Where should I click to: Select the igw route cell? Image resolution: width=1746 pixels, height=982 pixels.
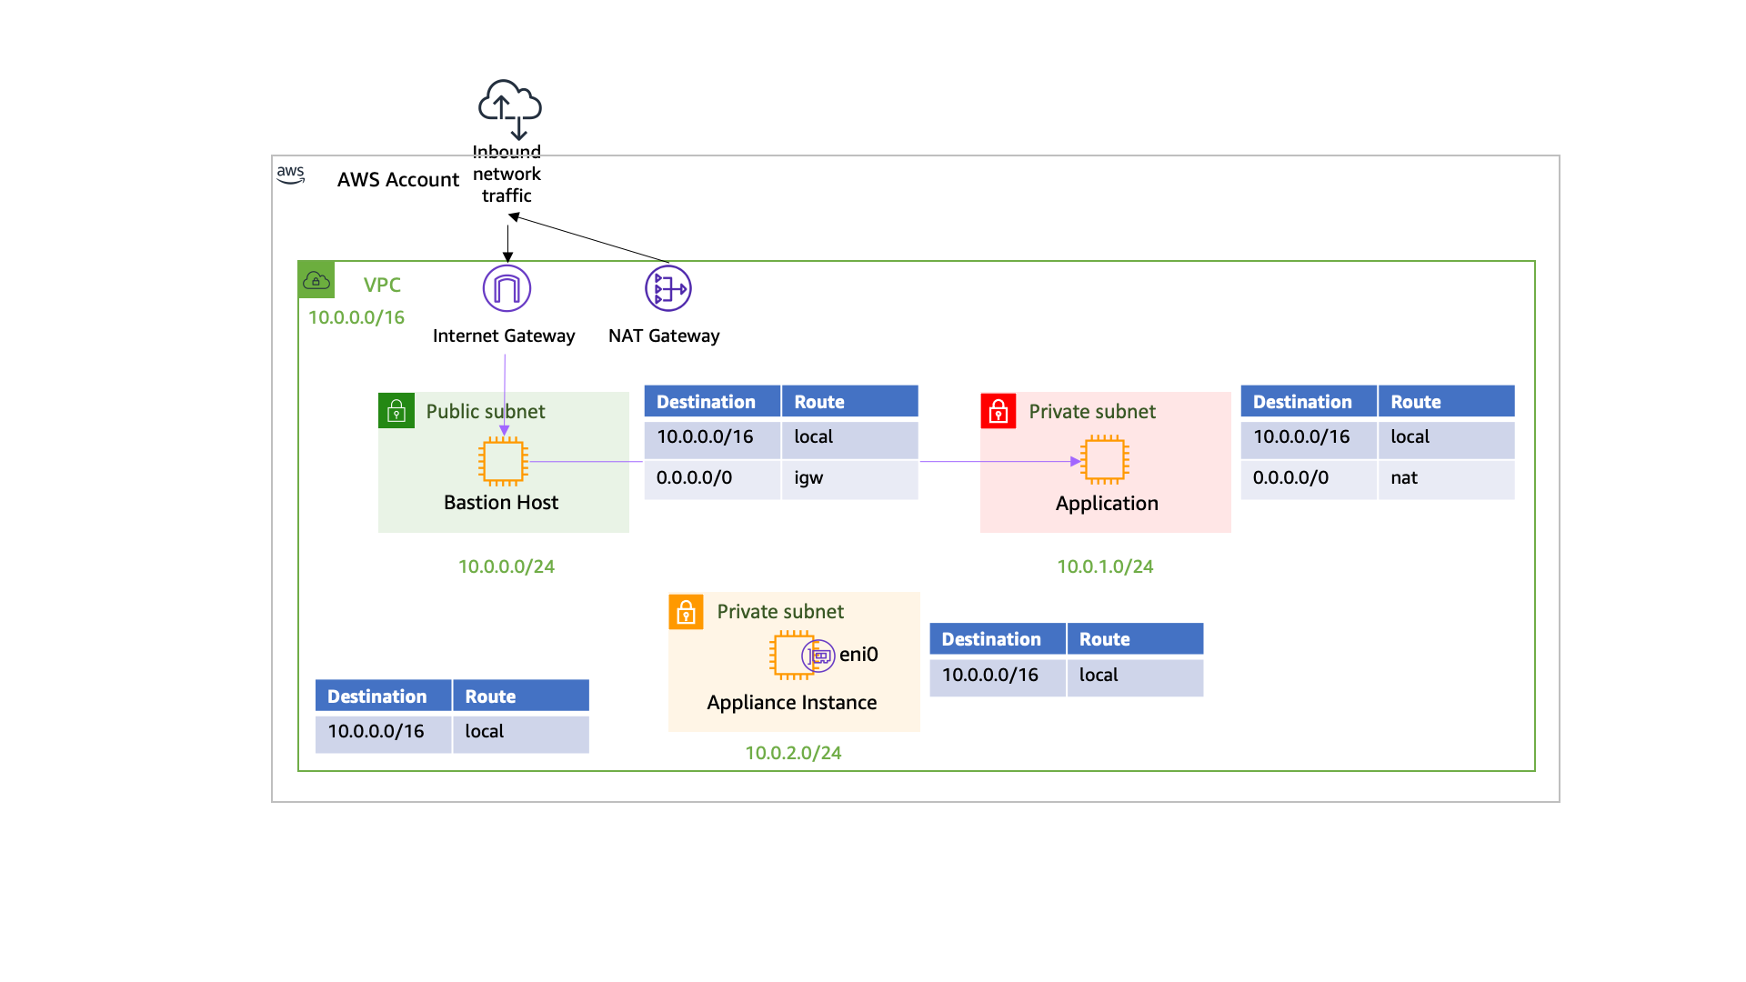[849, 478]
